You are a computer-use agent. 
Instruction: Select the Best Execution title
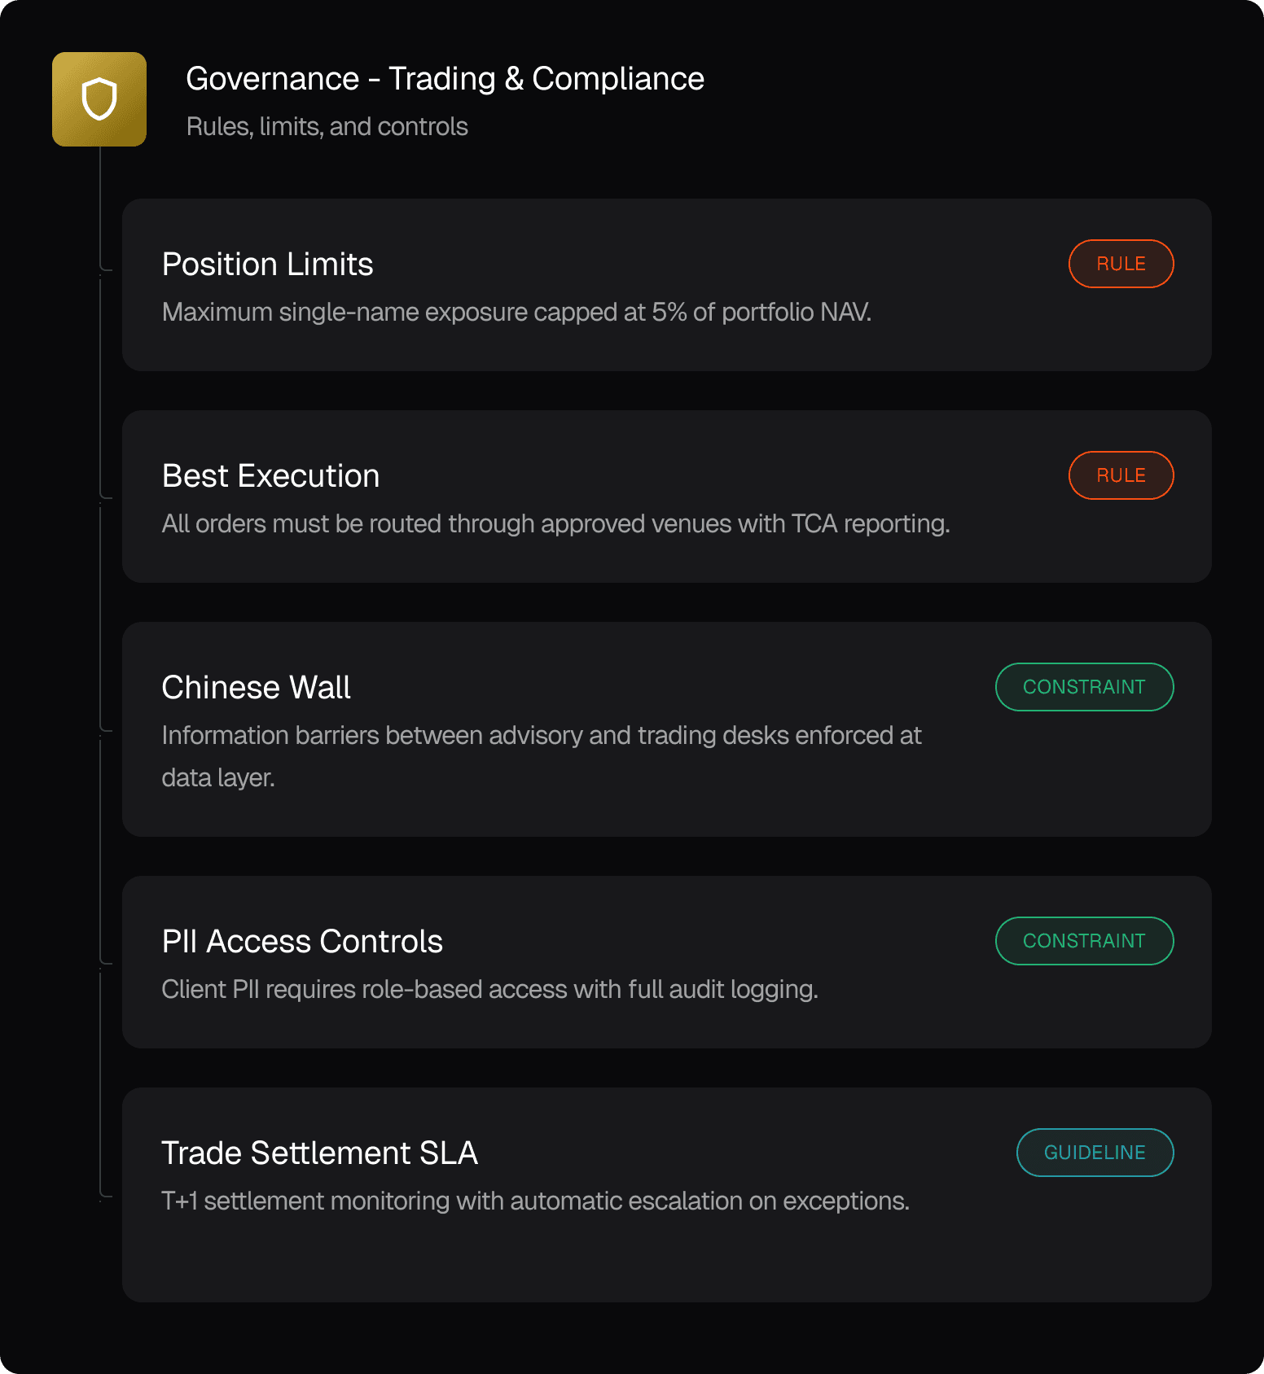[x=270, y=476]
